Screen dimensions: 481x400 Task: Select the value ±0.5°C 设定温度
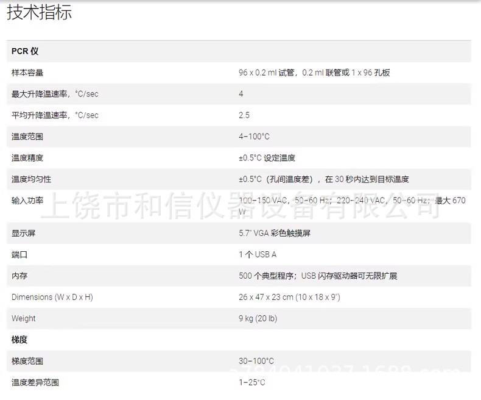[267, 158]
